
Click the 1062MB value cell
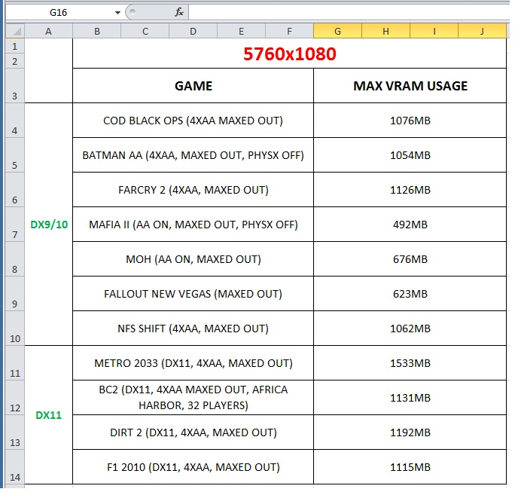[x=410, y=329]
